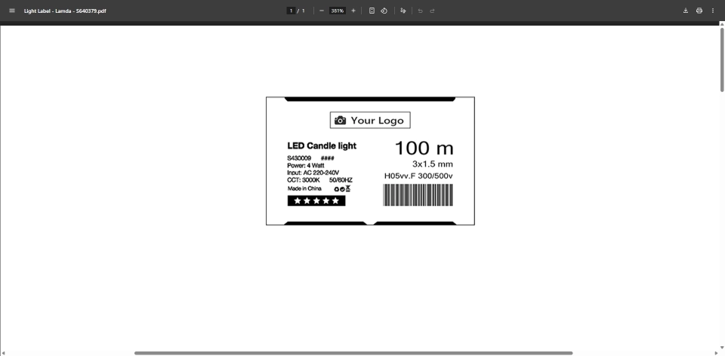Toggle fit to page button

click(372, 11)
